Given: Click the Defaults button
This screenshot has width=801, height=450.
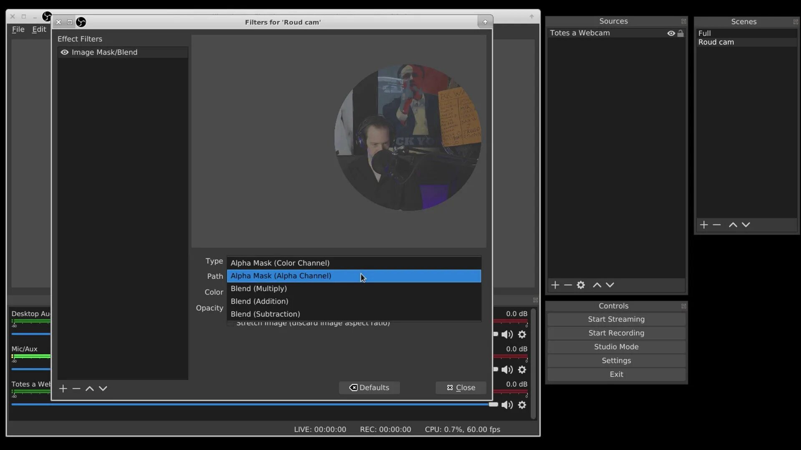Looking at the screenshot, I should click(x=369, y=387).
